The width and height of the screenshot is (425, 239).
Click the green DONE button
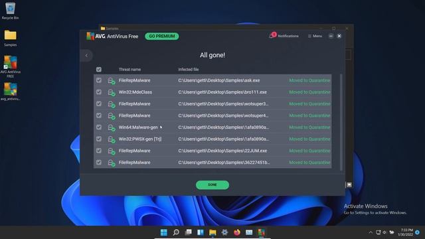click(212, 185)
